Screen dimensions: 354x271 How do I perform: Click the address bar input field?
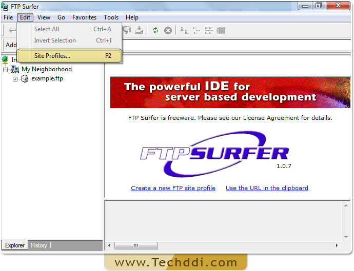(x=236, y=45)
